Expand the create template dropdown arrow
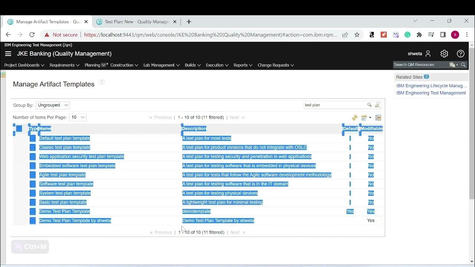The height and width of the screenshot is (267, 475). tap(370, 118)
